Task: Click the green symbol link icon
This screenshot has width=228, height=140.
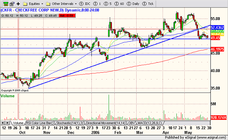Action: point(5,4)
